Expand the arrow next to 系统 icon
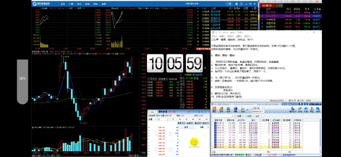341x157 pixels. pyautogui.click(x=248, y=109)
